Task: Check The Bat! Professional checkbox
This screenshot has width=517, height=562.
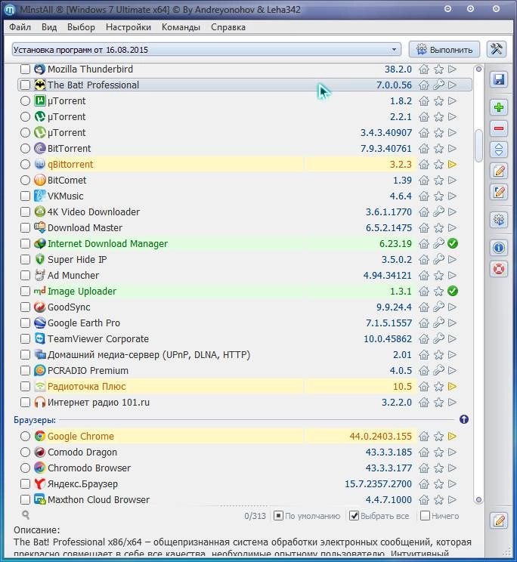Action: coord(25,85)
